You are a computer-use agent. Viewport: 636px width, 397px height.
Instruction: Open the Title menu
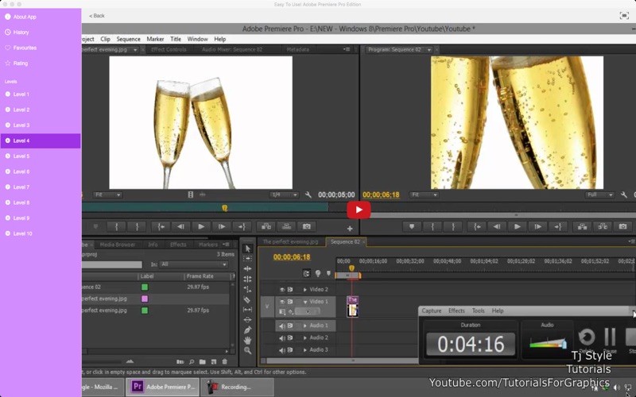pos(176,39)
